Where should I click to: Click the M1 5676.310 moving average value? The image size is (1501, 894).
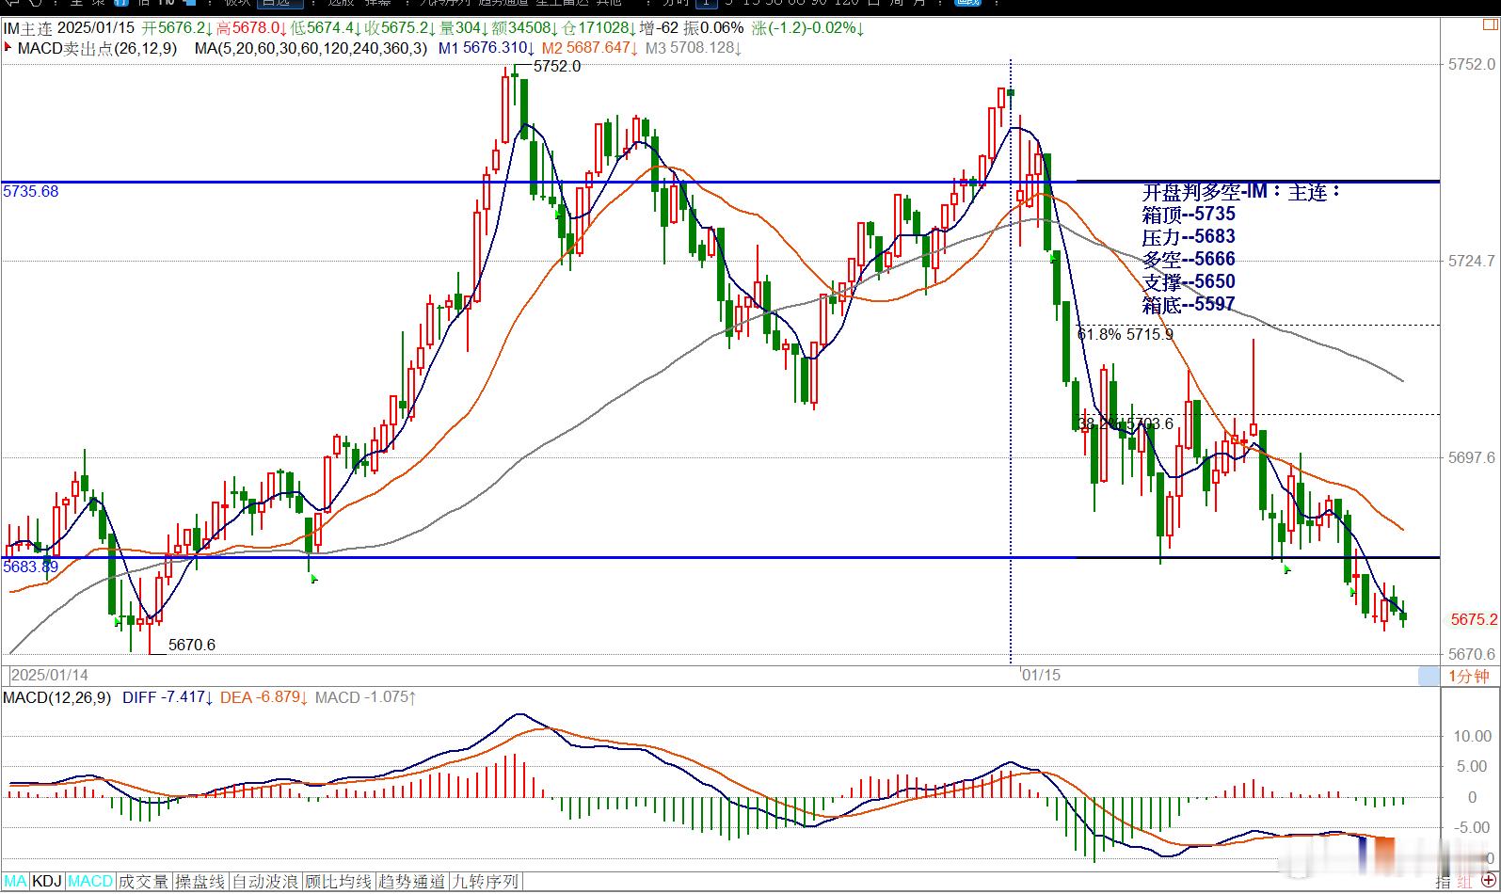486,47
